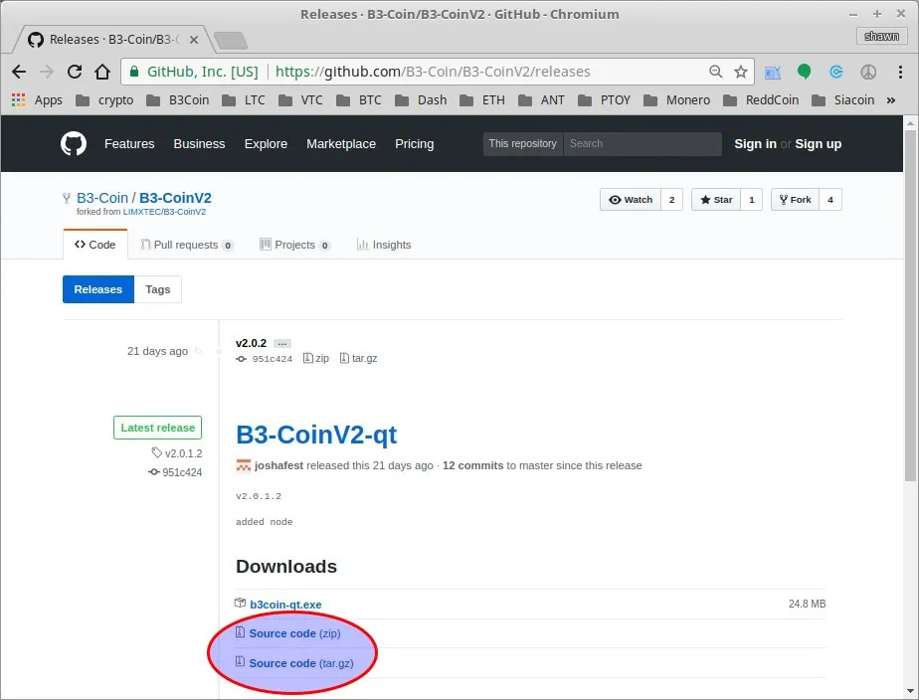Click the Star button

click(x=716, y=200)
